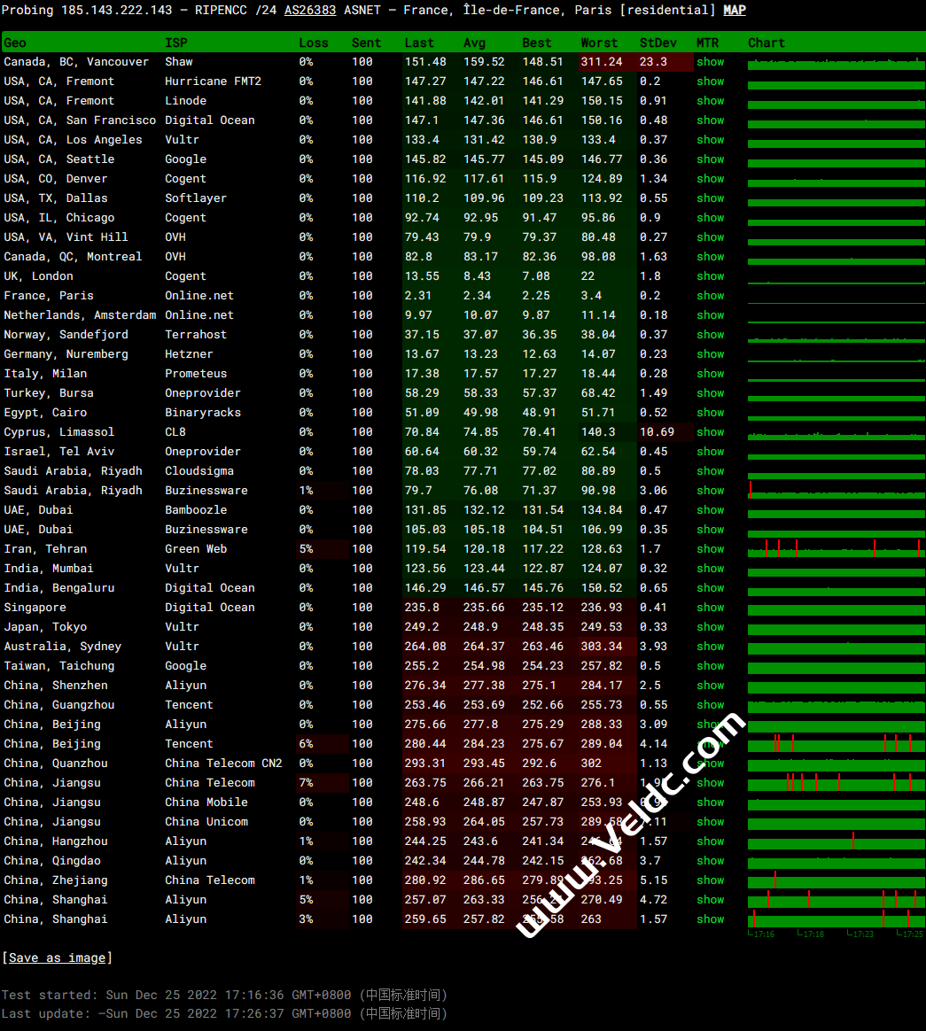Show MTR for Tel Aviv Oneprovider
This screenshot has width=926, height=1031.
pos(711,452)
